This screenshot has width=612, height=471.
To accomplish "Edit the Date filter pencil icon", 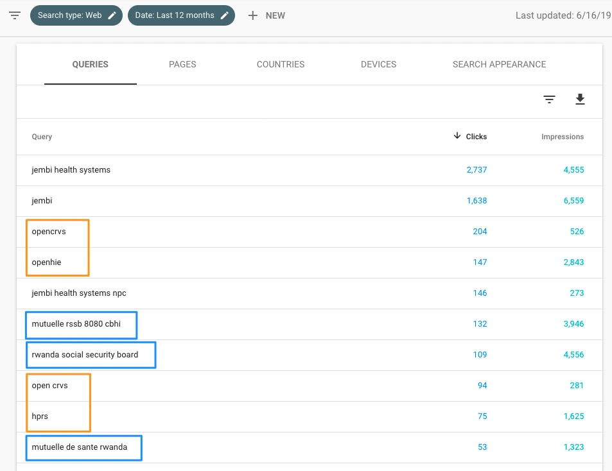I will [224, 15].
